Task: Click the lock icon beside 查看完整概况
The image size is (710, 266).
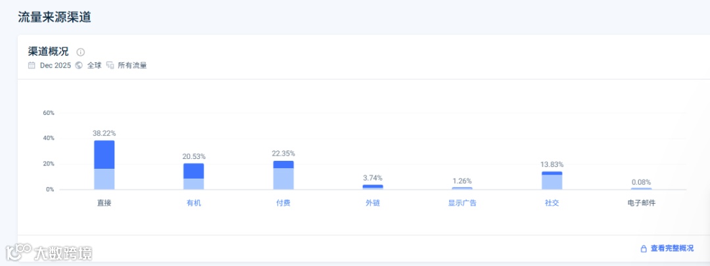Action: (x=644, y=249)
